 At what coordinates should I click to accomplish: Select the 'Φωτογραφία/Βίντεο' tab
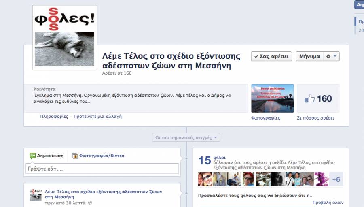[98, 156]
